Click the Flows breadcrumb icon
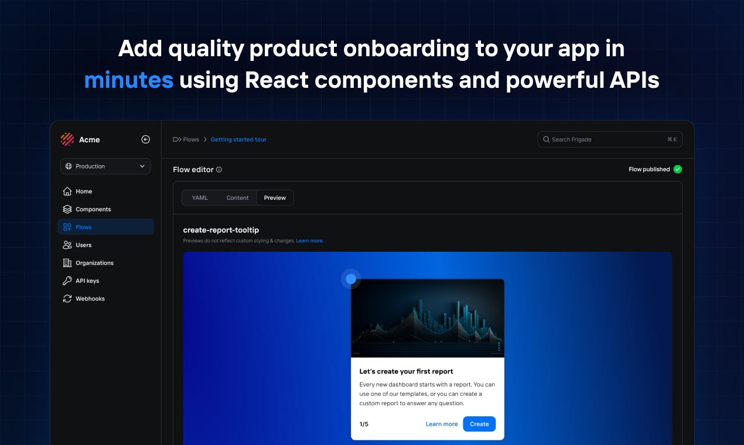The height and width of the screenshot is (445, 744). click(x=176, y=139)
